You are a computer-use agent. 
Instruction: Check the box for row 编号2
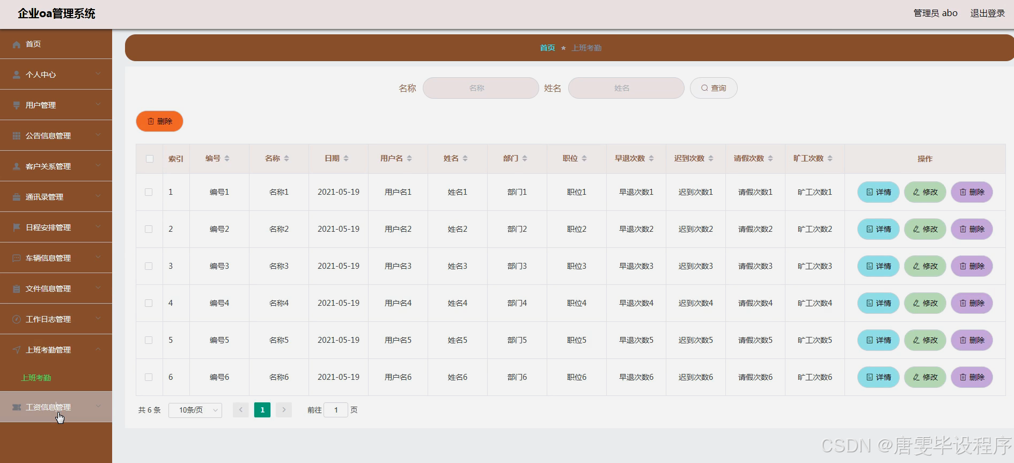(x=149, y=229)
